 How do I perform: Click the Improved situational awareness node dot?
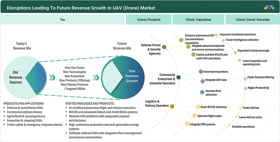(216, 35)
